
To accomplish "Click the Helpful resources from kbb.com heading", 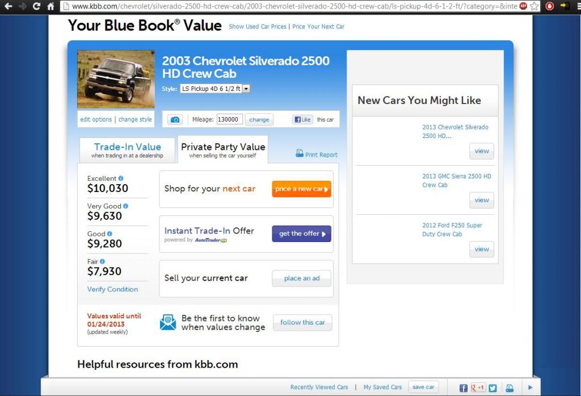I will (x=158, y=364).
